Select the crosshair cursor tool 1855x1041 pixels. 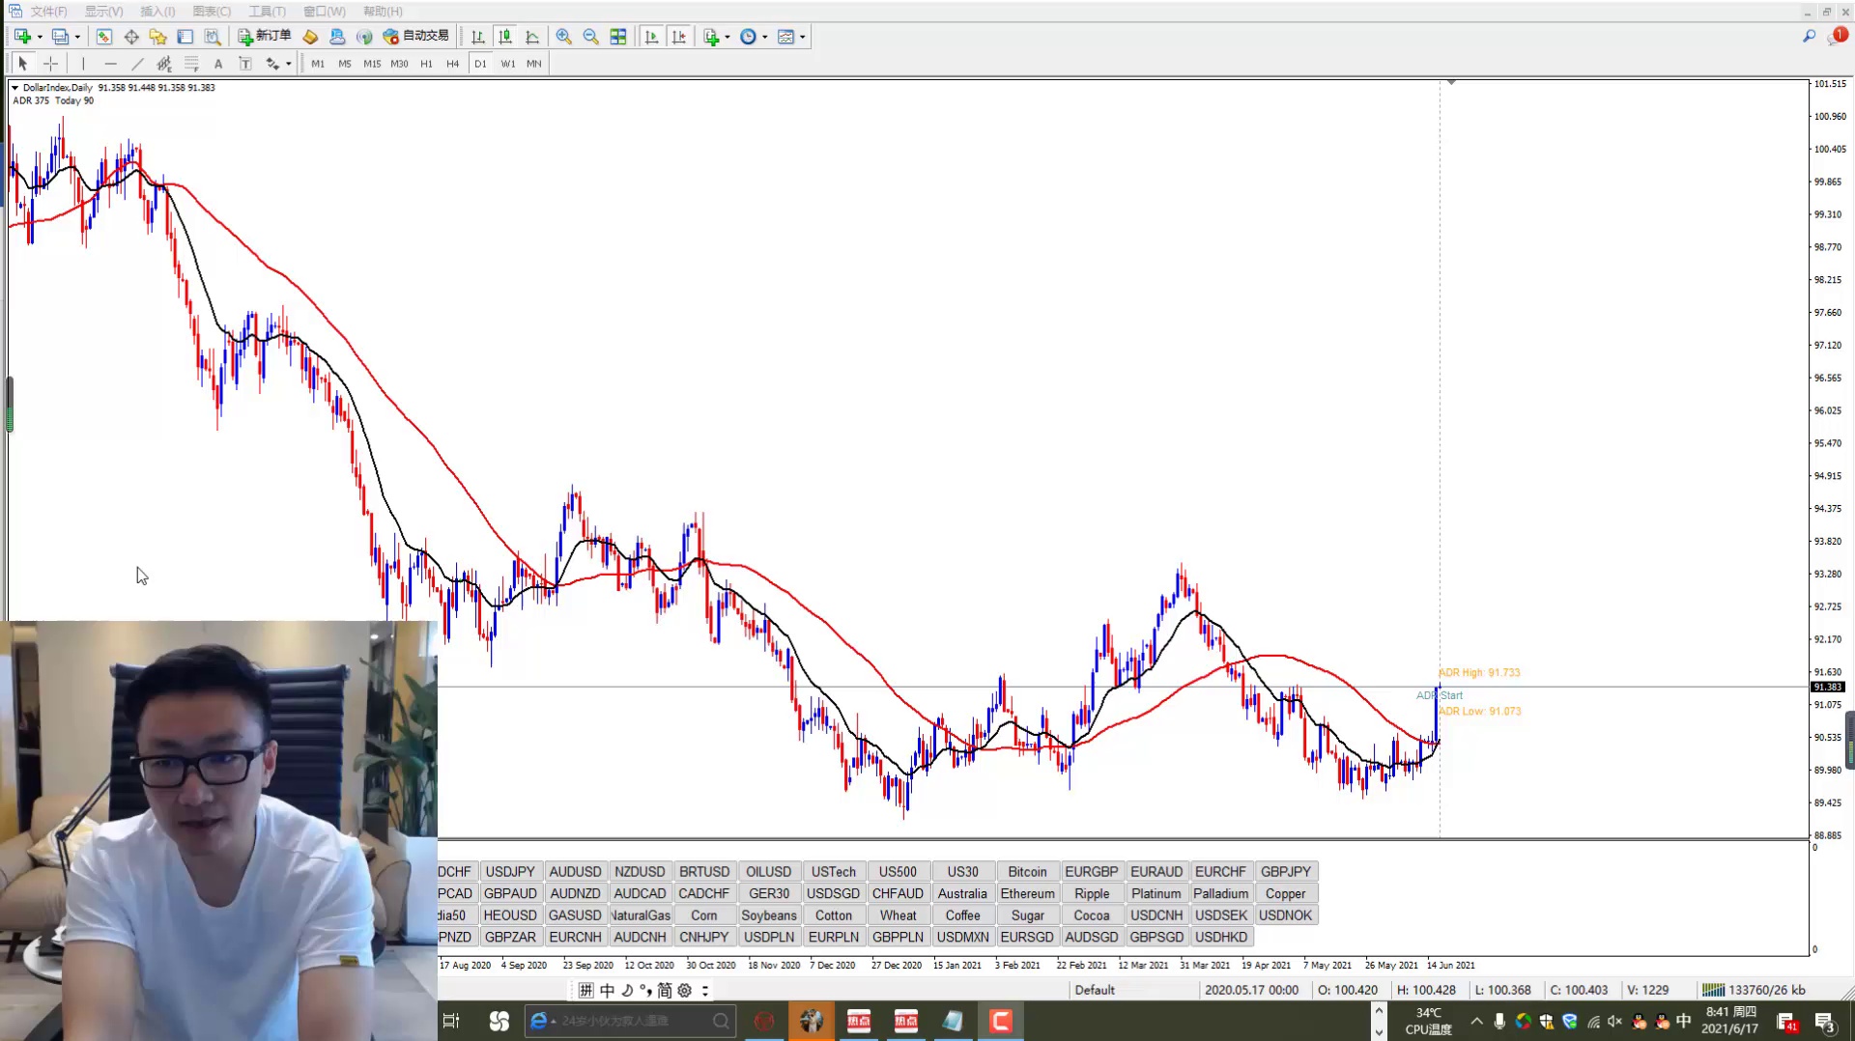click(51, 64)
